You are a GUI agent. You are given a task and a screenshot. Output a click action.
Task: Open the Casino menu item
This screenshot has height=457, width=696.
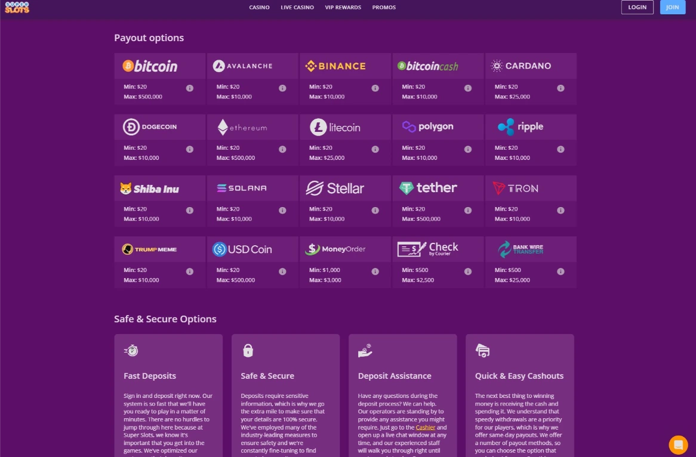(x=259, y=8)
